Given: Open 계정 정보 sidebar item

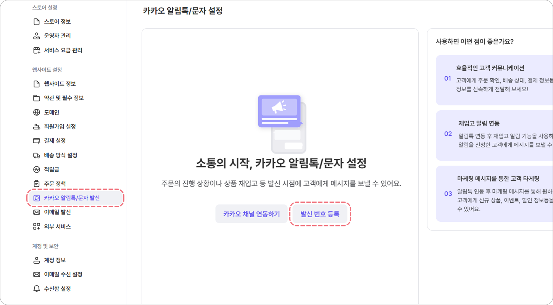Looking at the screenshot, I should click(x=76, y=260).
